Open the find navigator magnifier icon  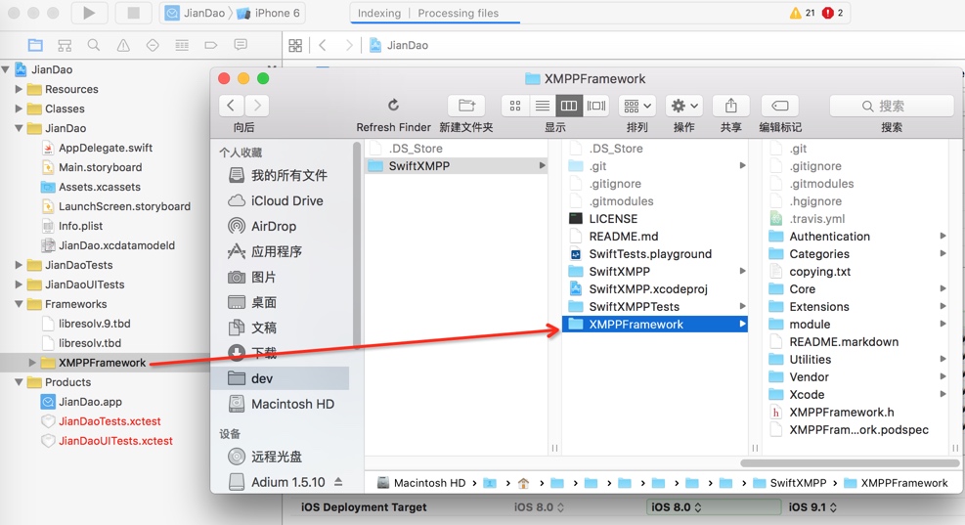click(94, 45)
